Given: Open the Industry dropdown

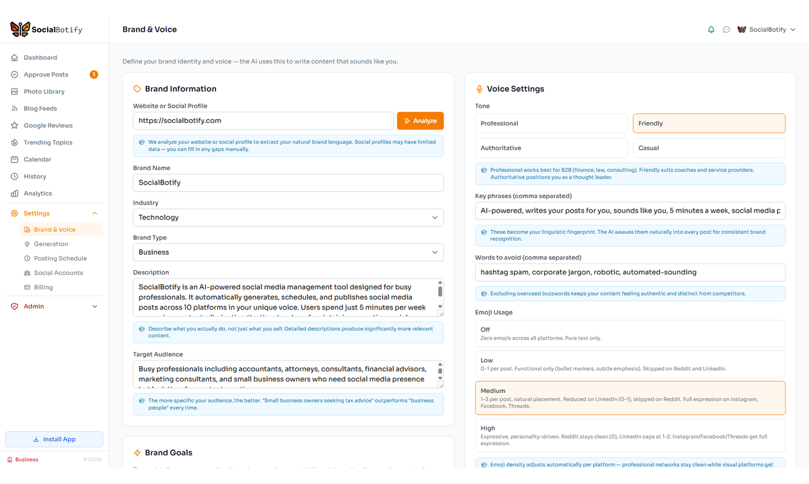Looking at the screenshot, I should [288, 217].
